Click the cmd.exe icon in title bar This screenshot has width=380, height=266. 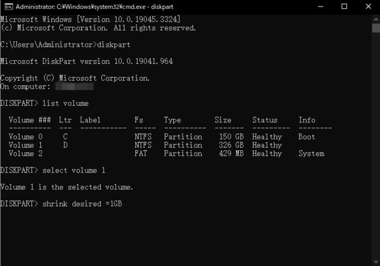[x=7, y=7]
